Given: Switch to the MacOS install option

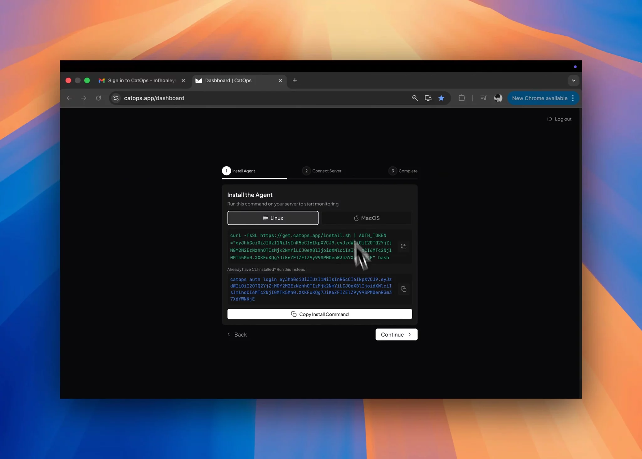Looking at the screenshot, I should (x=366, y=218).
